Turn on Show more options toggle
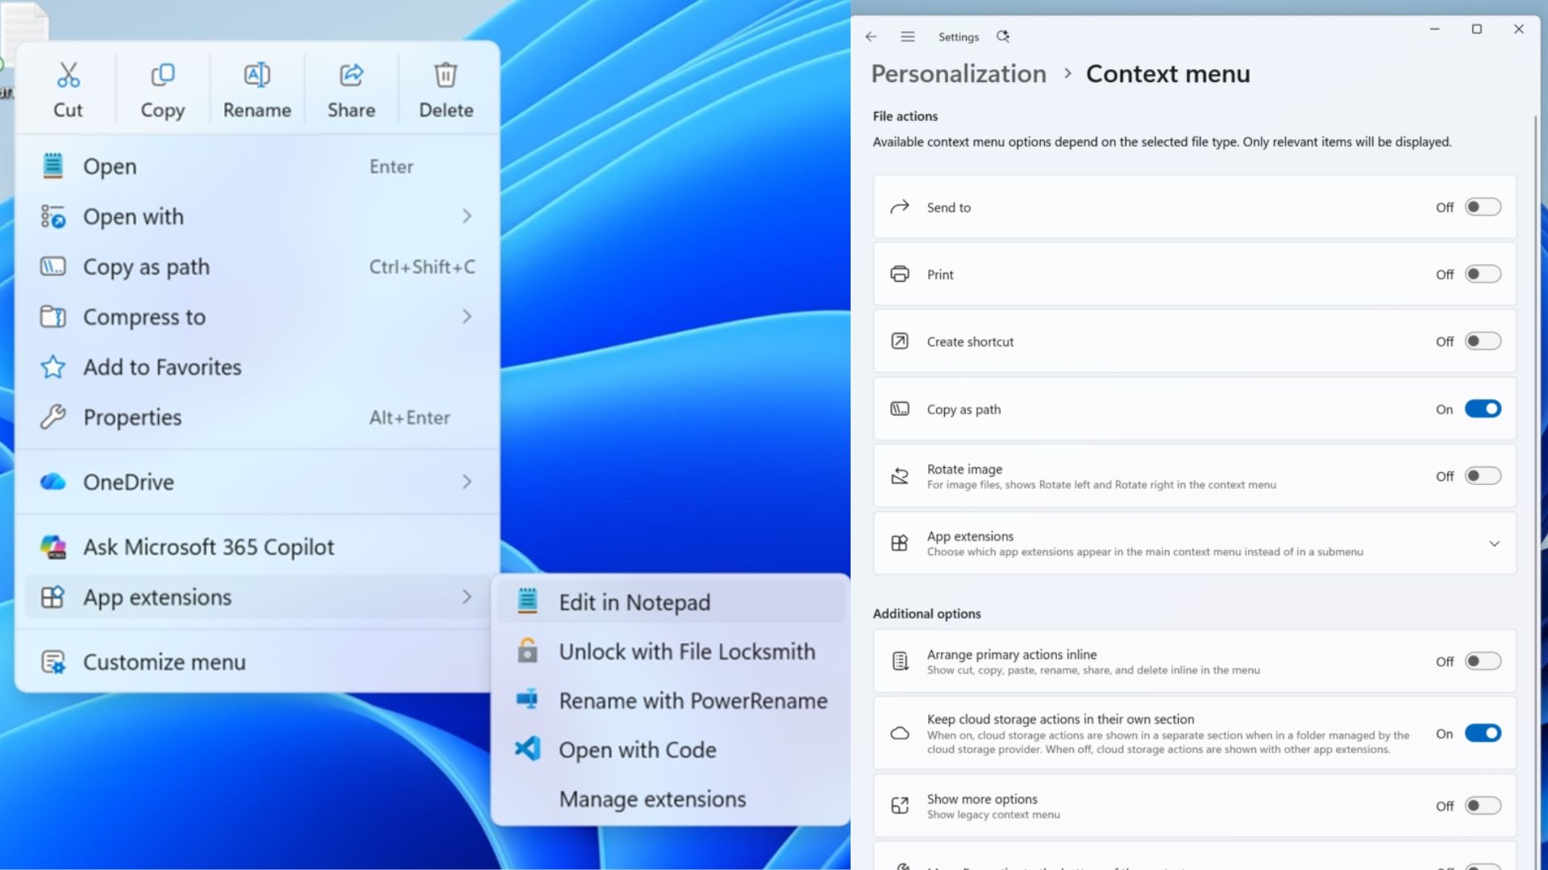Screen dimensions: 1548x870 1483,806
